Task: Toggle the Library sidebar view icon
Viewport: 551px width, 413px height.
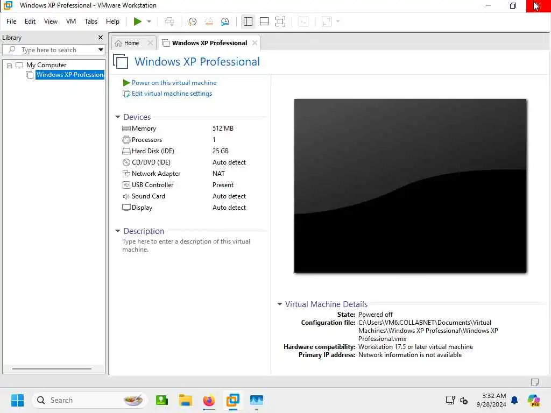Action: pyautogui.click(x=248, y=22)
